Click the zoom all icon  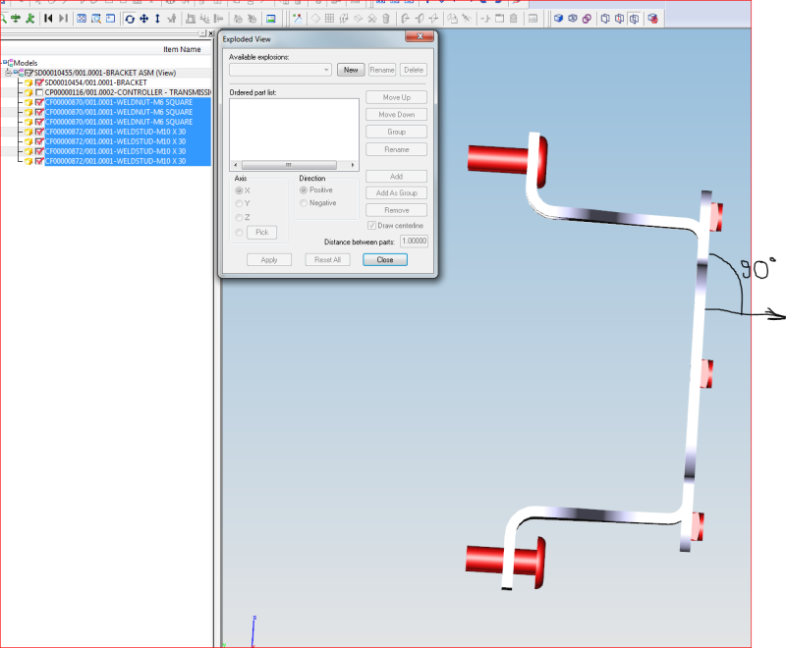click(x=82, y=19)
